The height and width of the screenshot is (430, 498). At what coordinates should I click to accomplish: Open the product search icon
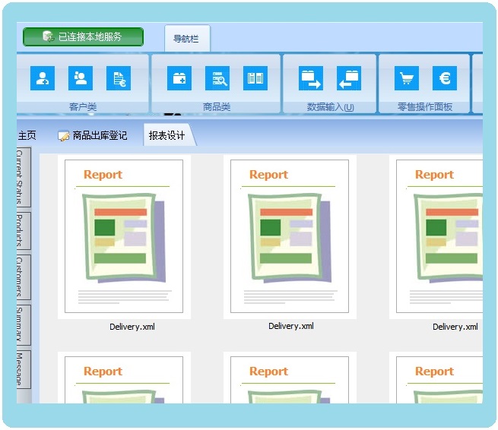[x=217, y=78]
